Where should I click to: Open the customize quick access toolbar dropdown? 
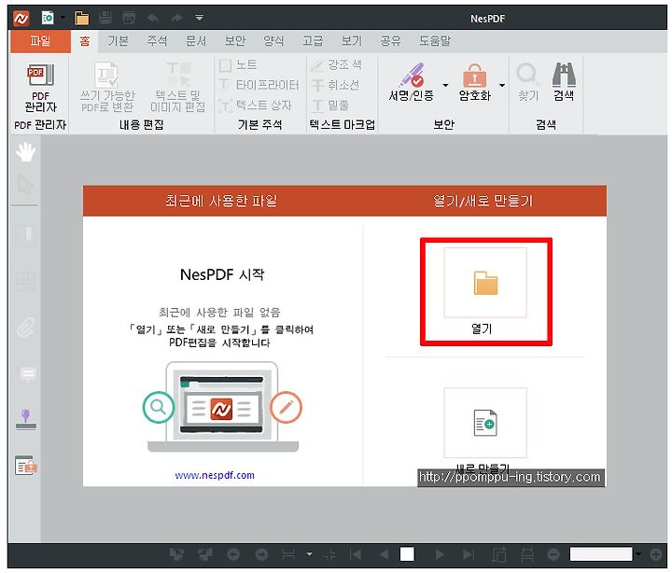coord(200,18)
